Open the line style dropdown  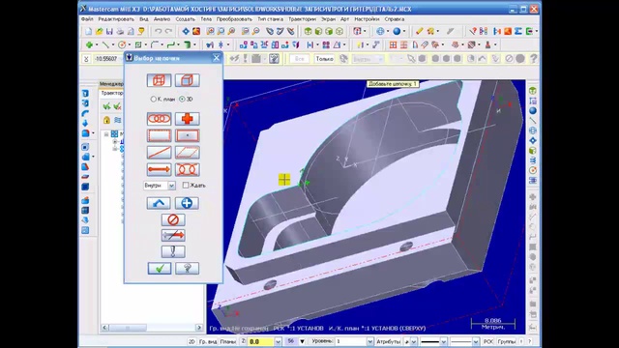pyautogui.click(x=443, y=341)
